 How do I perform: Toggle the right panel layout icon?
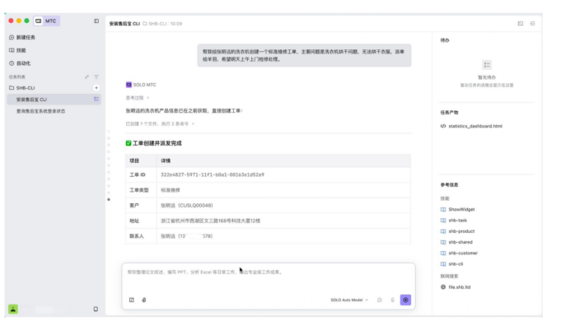point(521,24)
